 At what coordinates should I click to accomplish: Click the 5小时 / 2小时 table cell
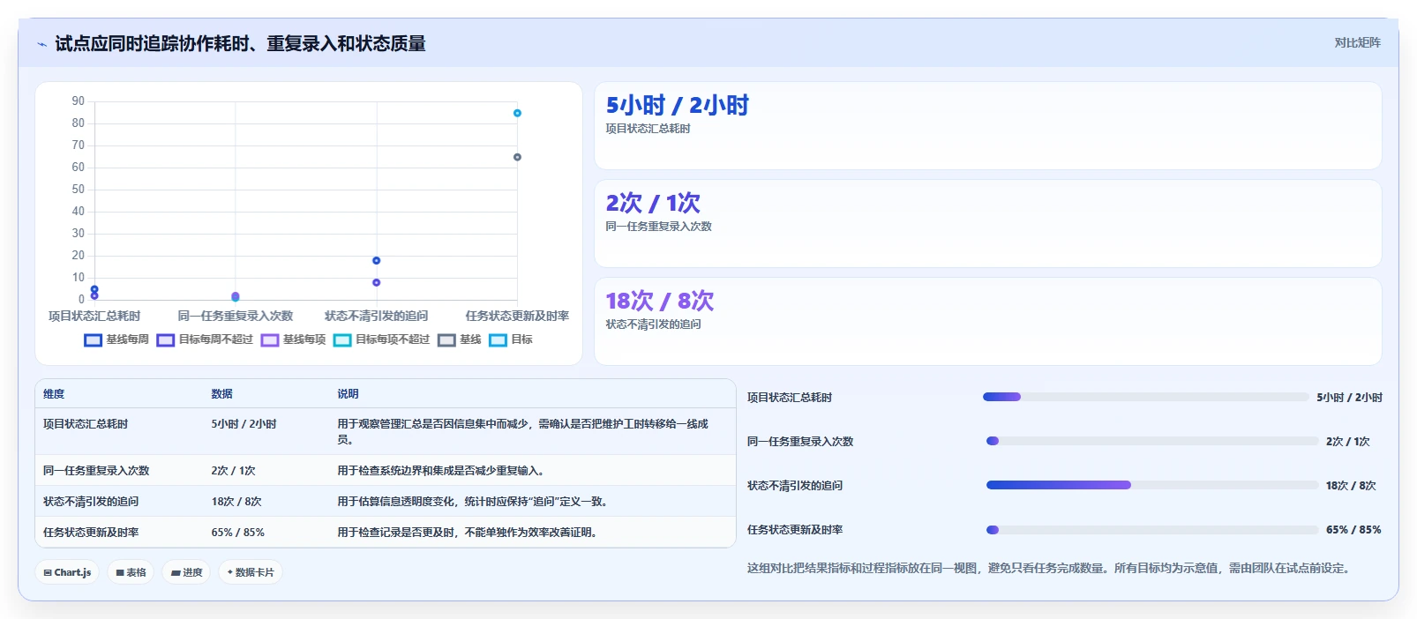pyautogui.click(x=244, y=424)
